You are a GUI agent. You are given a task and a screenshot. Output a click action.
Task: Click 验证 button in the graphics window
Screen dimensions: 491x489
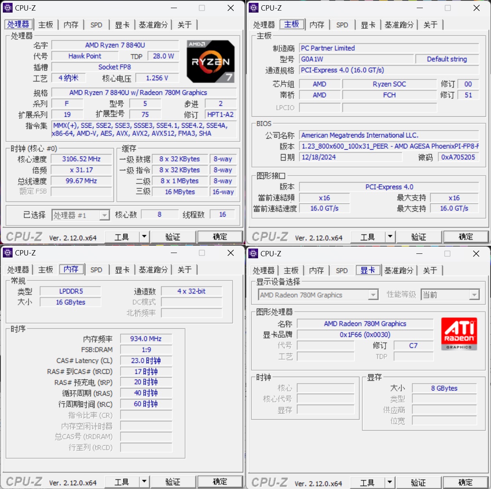[x=418, y=483]
